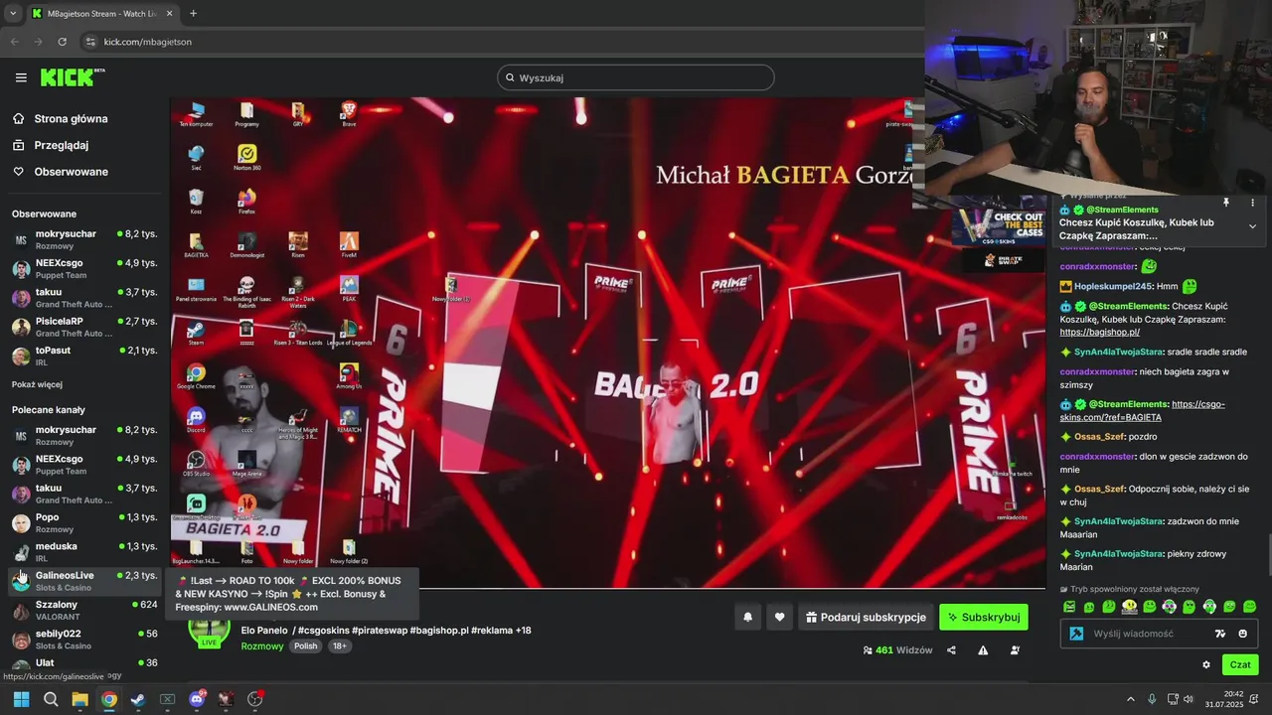Click Podaruj subskrypcje button
The width and height of the screenshot is (1272, 715).
[866, 617]
